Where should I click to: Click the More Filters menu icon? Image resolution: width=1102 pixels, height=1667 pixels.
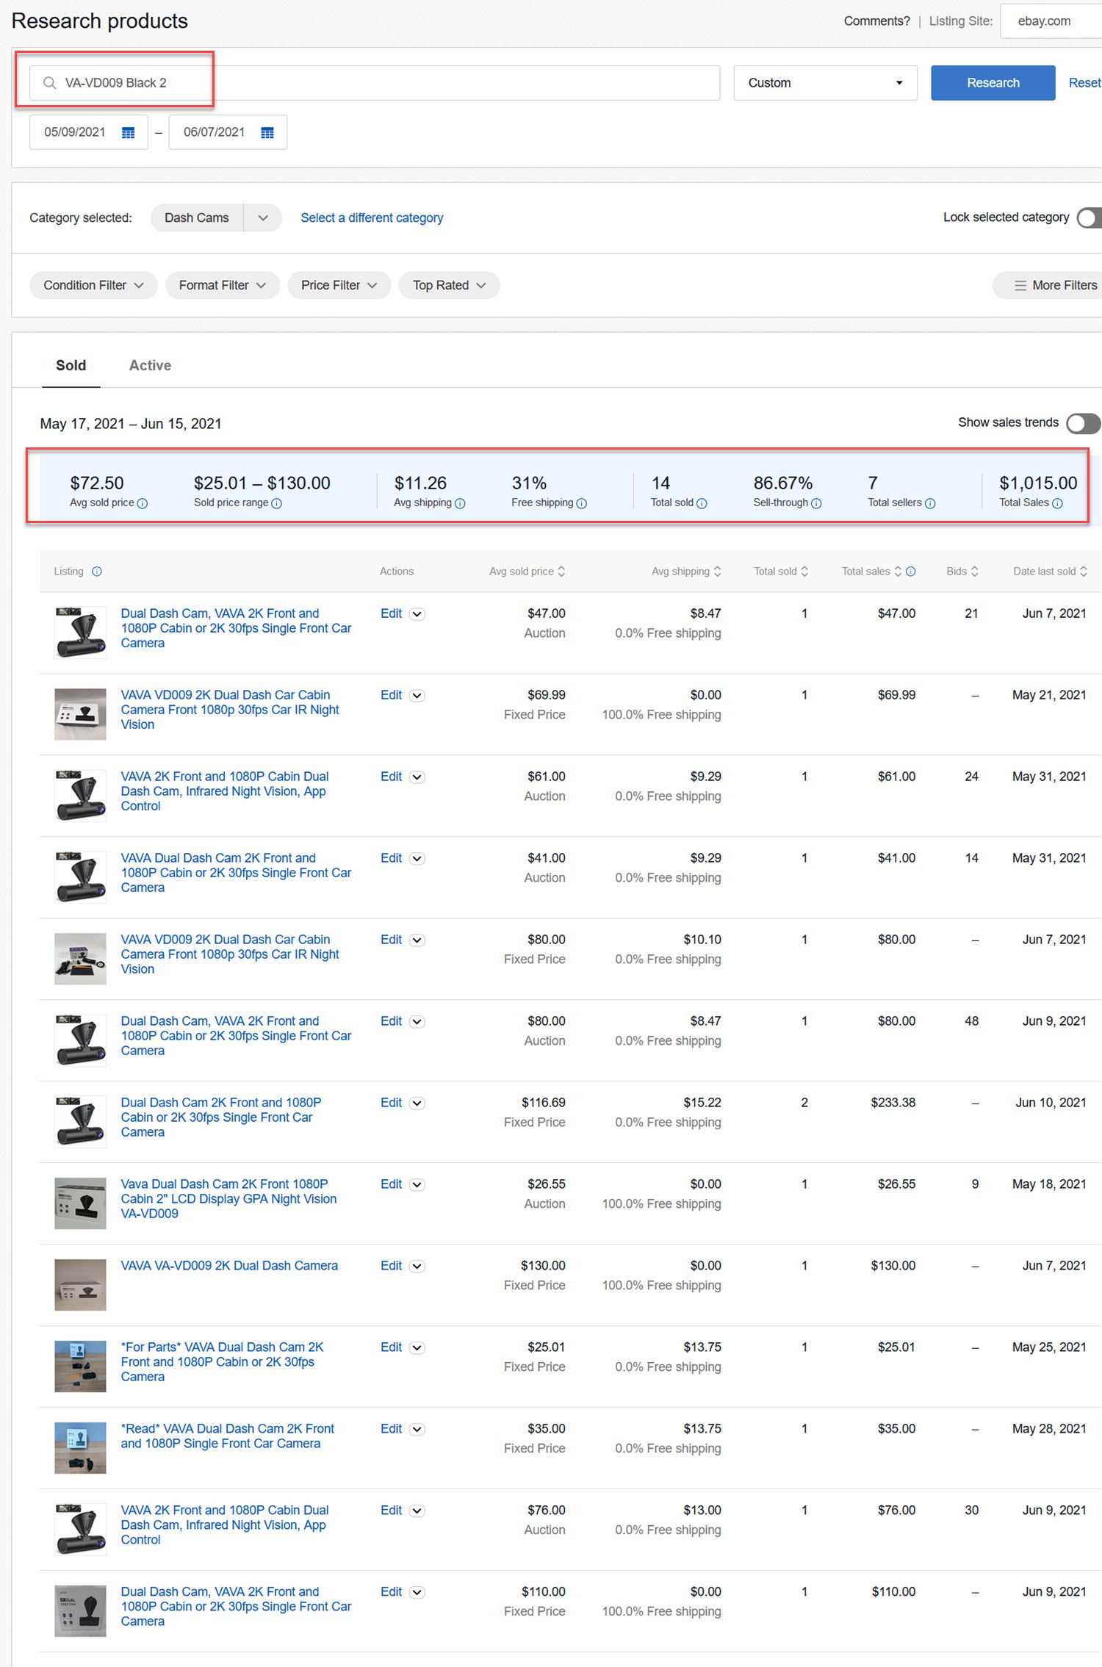(x=1020, y=286)
